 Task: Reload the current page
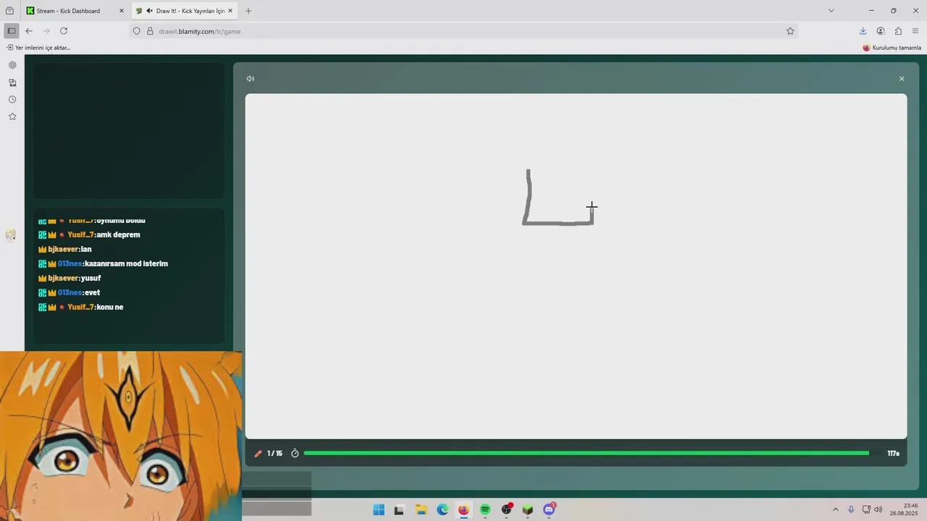pos(64,31)
